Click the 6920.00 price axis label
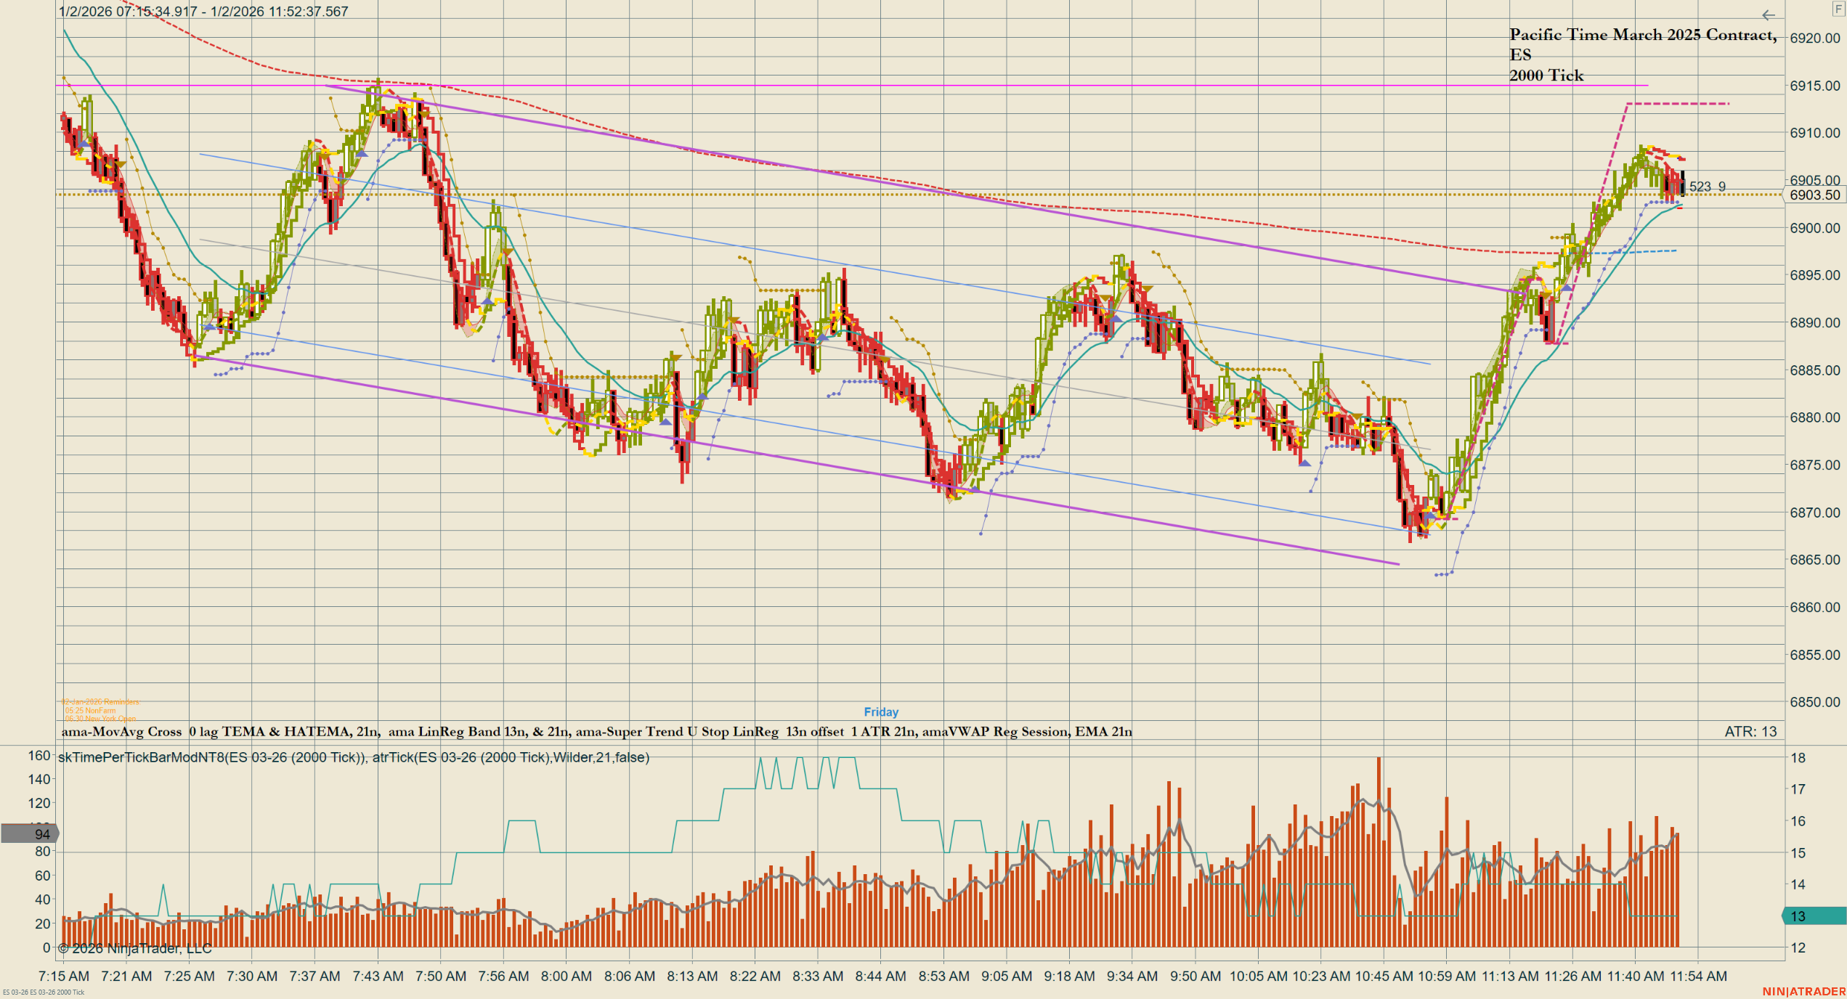The width and height of the screenshot is (1847, 999). click(1815, 38)
